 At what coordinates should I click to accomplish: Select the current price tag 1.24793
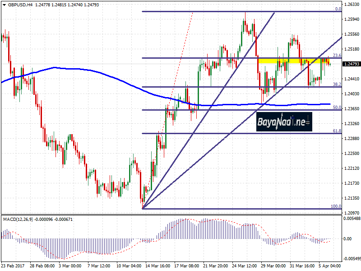[x=352, y=64]
